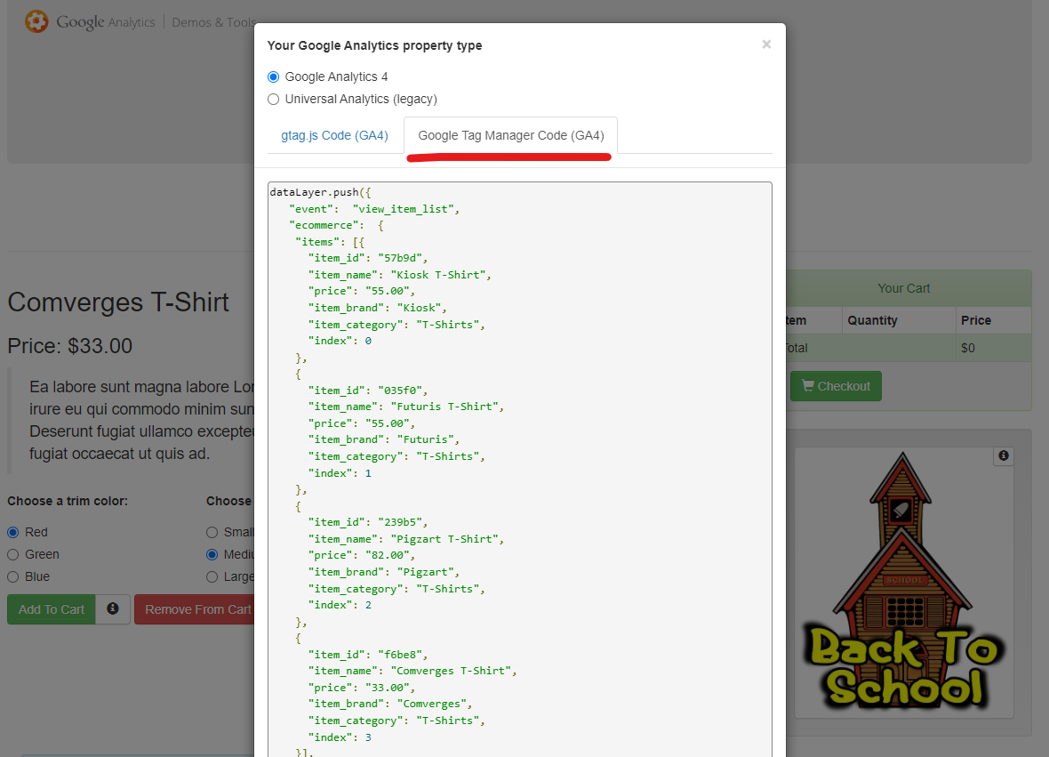Click the "f6be8" item_id value
The image size is (1049, 757).
(400, 655)
